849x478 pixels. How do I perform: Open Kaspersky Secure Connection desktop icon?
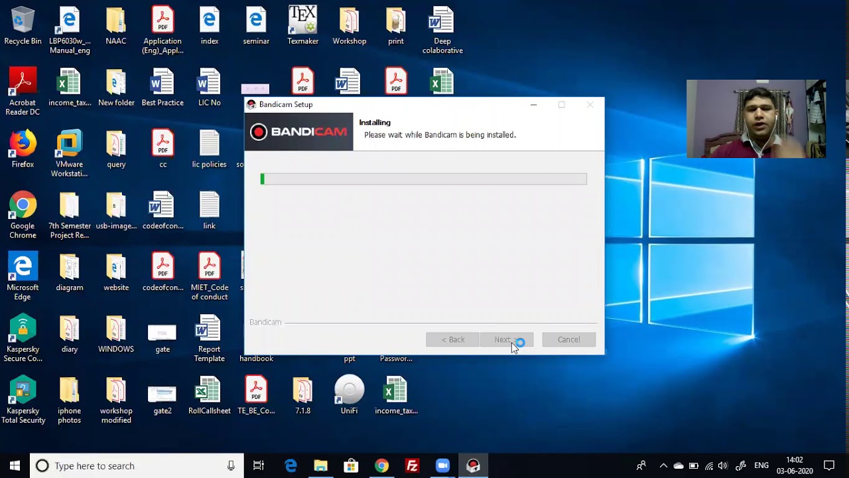tap(23, 339)
